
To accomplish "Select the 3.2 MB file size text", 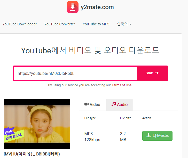I will click(123, 137).
